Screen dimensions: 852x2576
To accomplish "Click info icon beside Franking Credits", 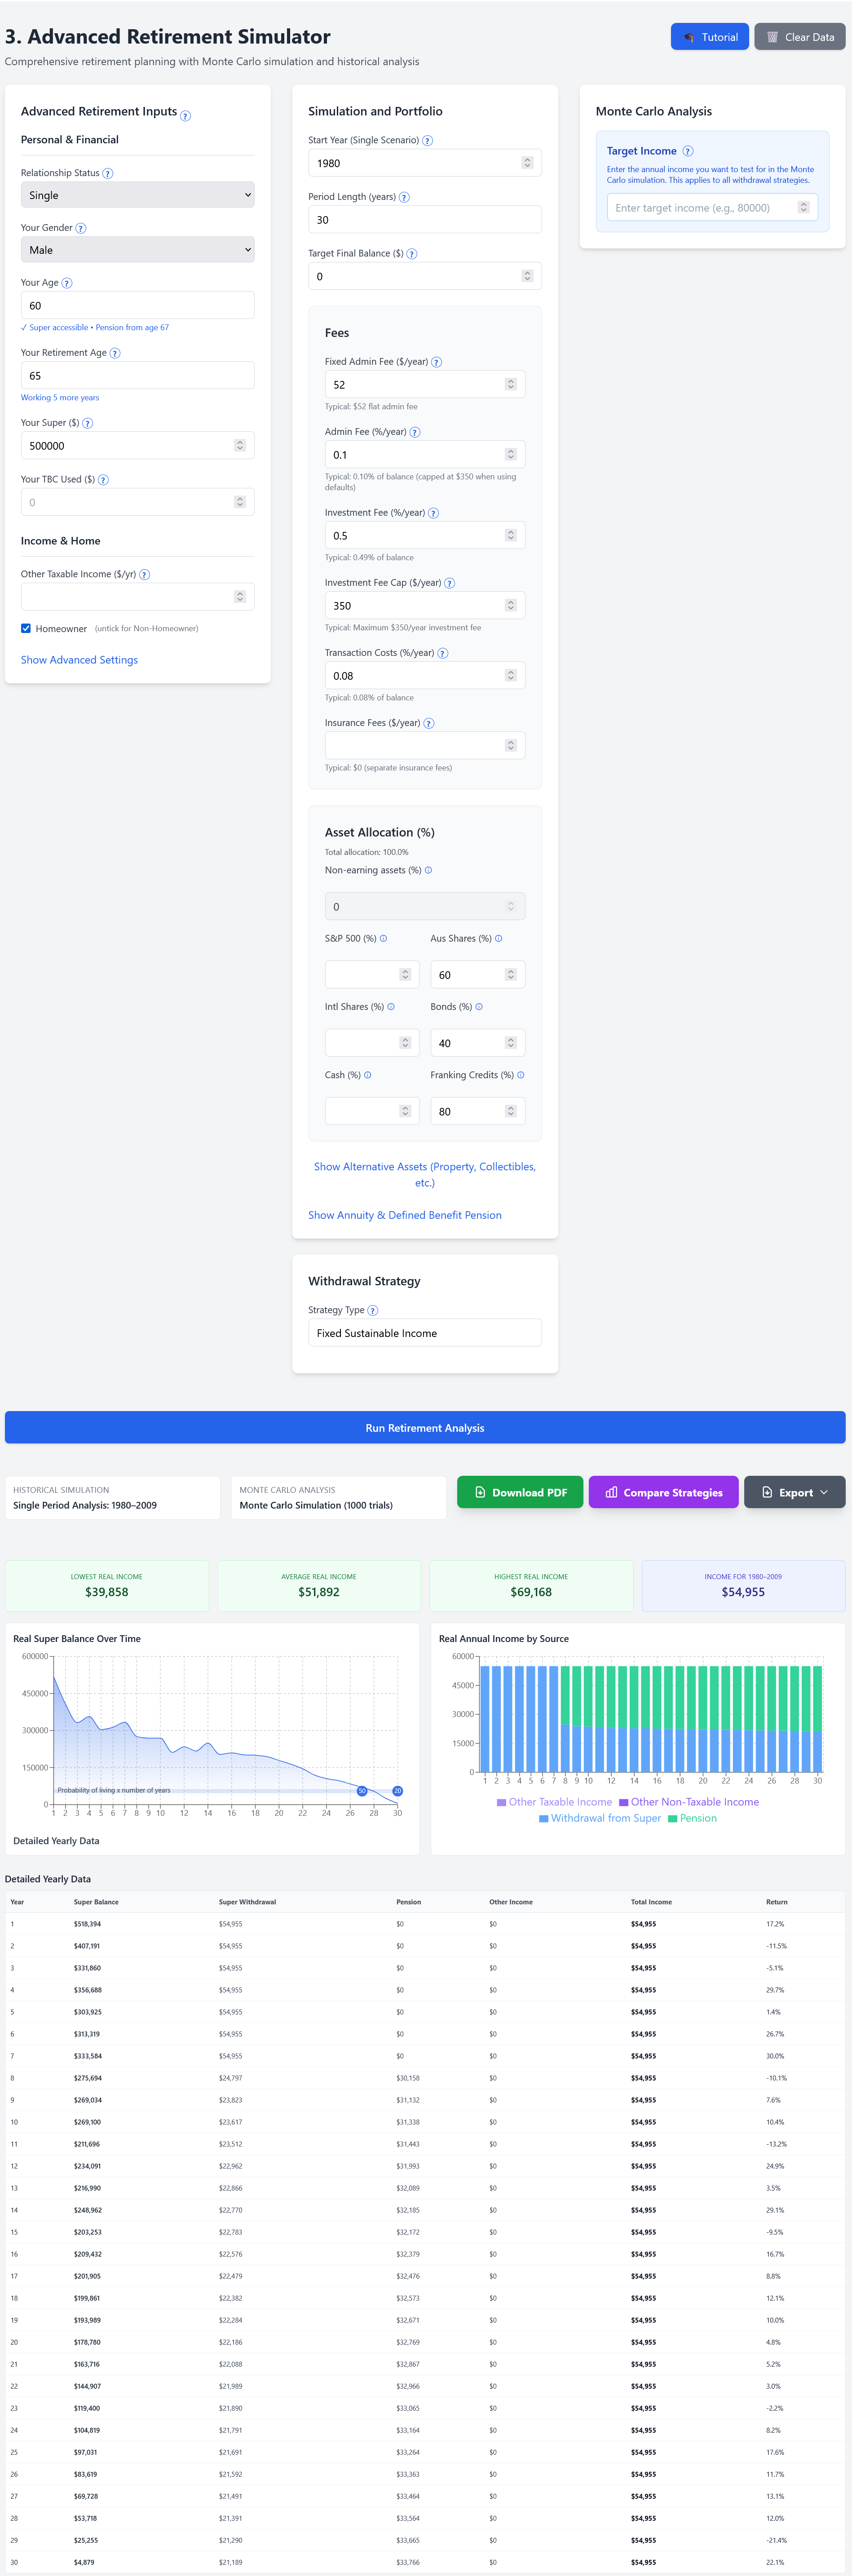I will [521, 1076].
